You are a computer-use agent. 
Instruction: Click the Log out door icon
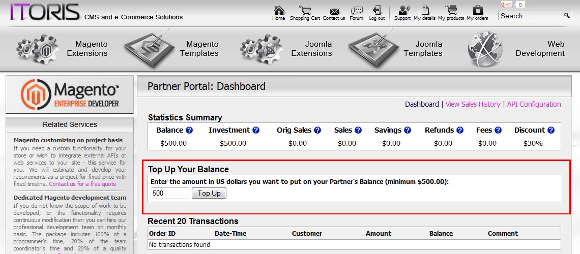point(376,10)
